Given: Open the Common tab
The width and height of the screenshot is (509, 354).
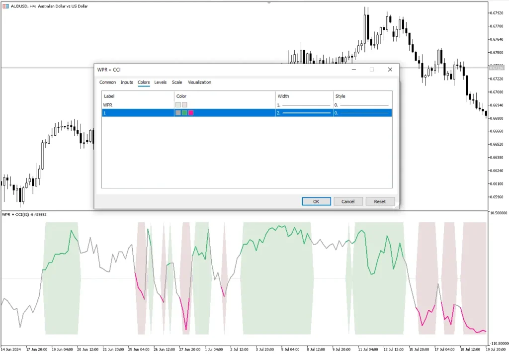Looking at the screenshot, I should (107, 83).
